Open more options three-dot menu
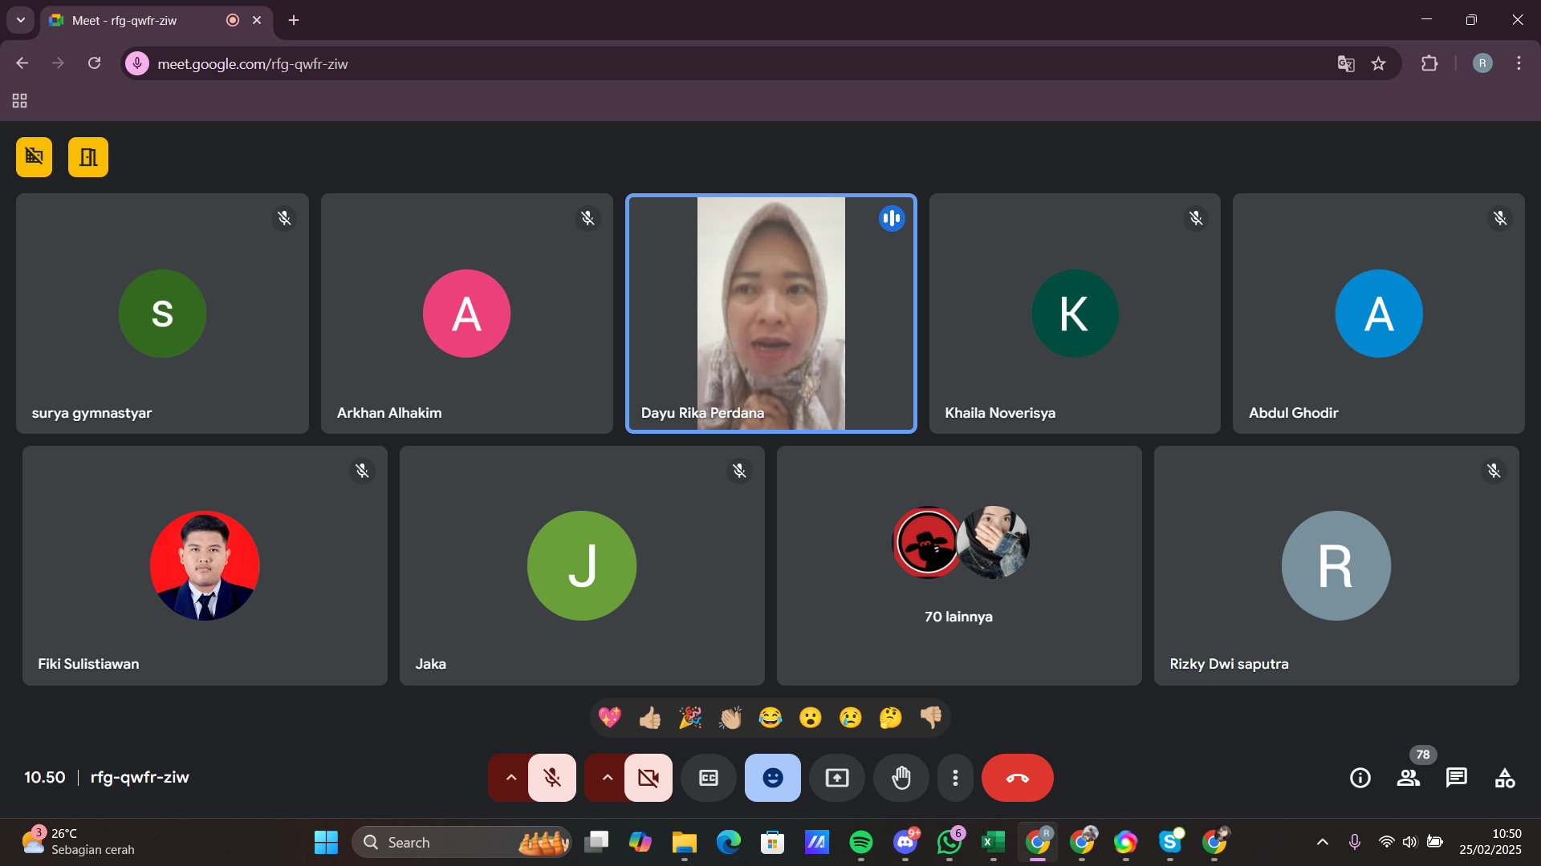The width and height of the screenshot is (1541, 866). click(955, 778)
